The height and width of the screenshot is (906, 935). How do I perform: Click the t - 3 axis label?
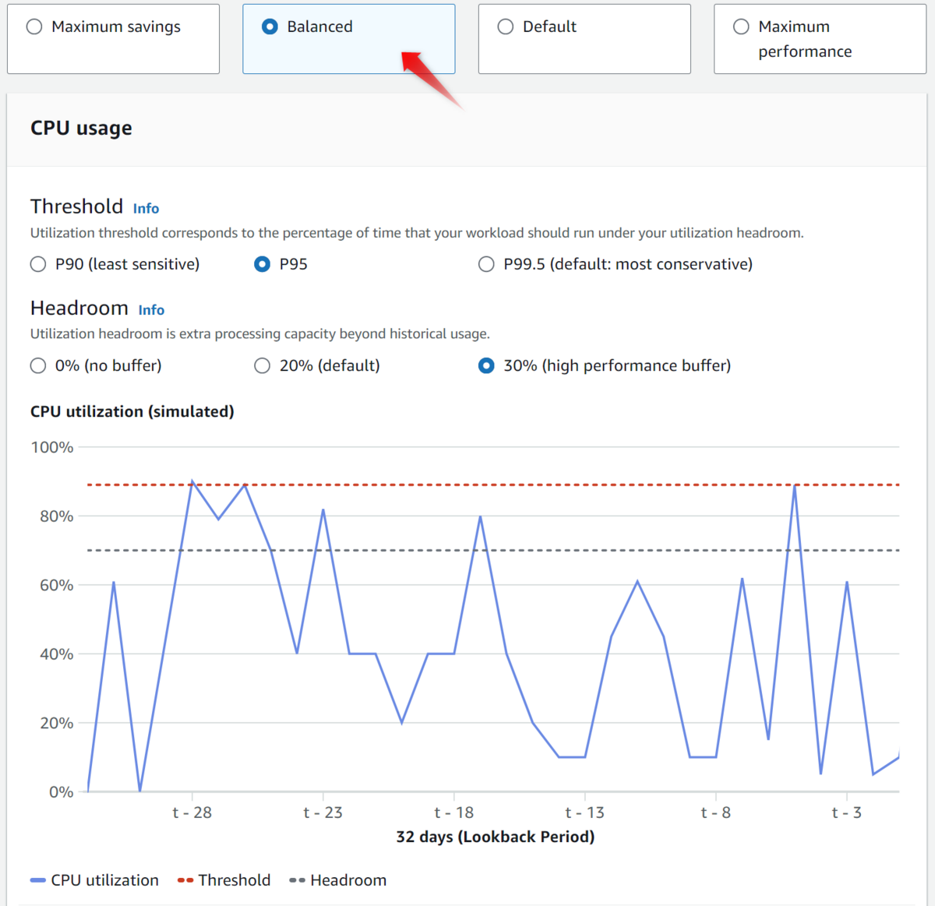[846, 813]
